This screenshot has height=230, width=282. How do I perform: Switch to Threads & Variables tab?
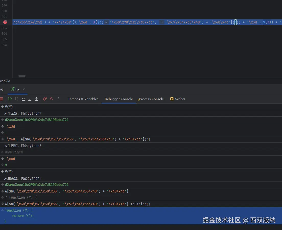pyautogui.click(x=83, y=99)
